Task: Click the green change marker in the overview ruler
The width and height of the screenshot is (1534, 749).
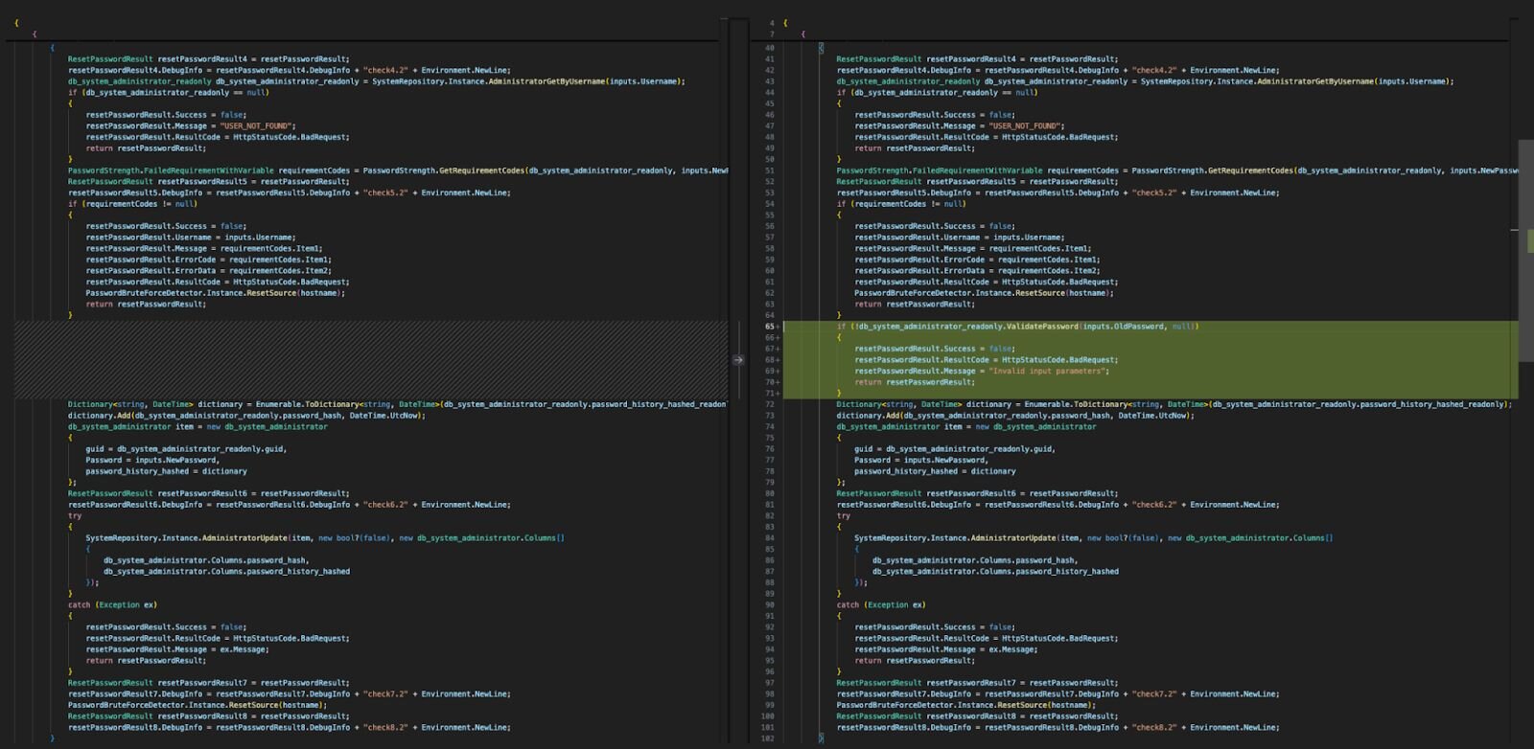Action: coord(1529,240)
